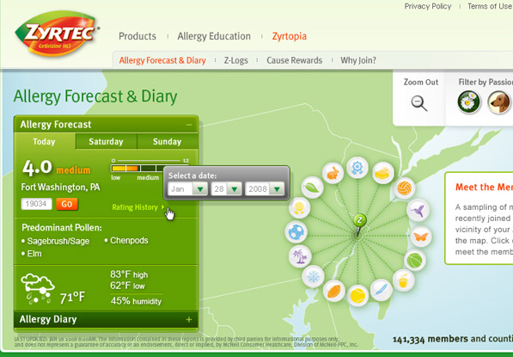Select the orange rabbit icon on the wheel
Screen dimensions: 513x357
(x=333, y=173)
